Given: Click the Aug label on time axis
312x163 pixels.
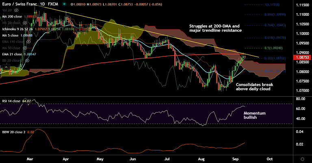Looking at the screenshot, I should [201, 159].
